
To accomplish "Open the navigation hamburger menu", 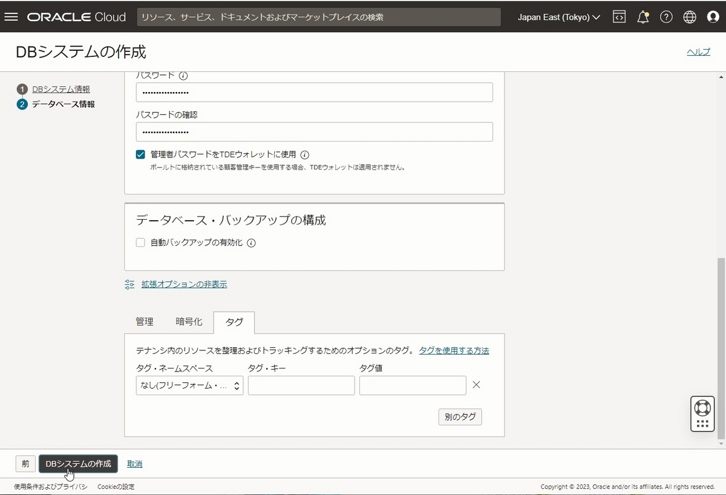I will coord(11,16).
